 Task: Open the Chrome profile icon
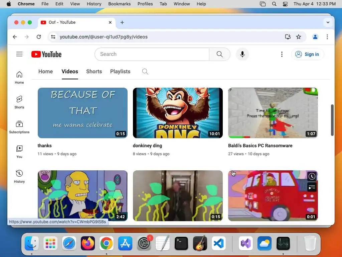pyautogui.click(x=315, y=37)
